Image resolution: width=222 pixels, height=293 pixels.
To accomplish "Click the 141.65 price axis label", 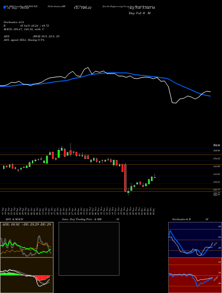I will [217, 174].
